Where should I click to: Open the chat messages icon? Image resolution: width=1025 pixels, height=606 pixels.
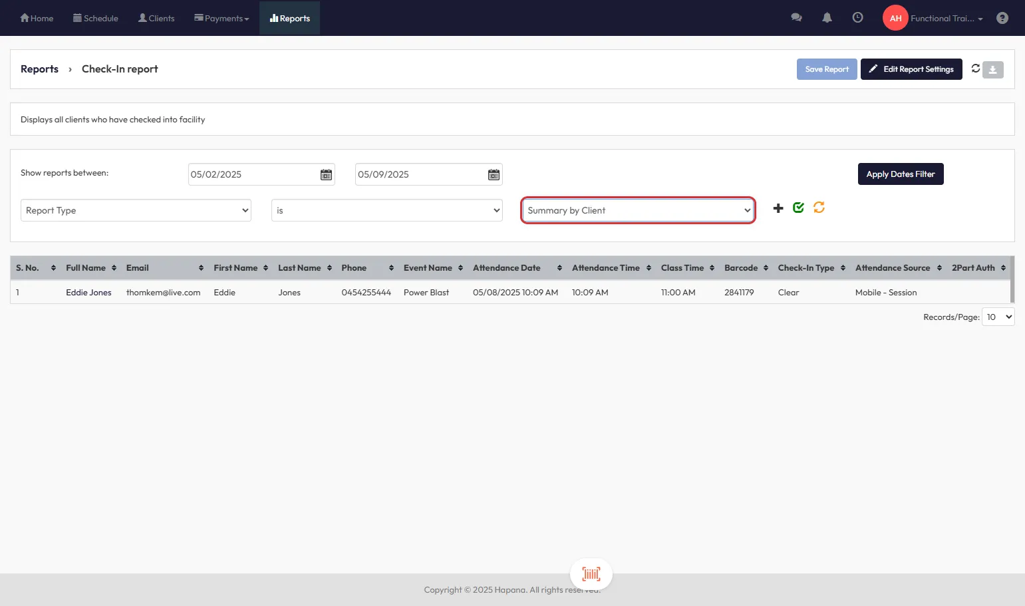coord(796,18)
